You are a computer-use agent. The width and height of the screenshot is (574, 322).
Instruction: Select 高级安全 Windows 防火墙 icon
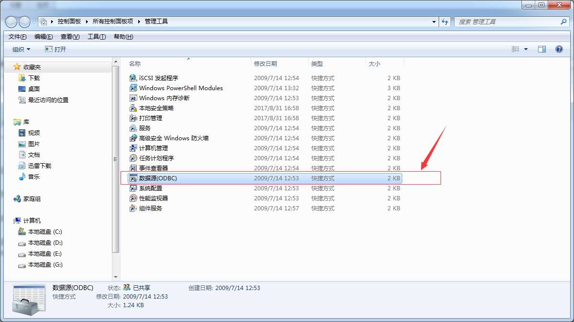pos(133,138)
